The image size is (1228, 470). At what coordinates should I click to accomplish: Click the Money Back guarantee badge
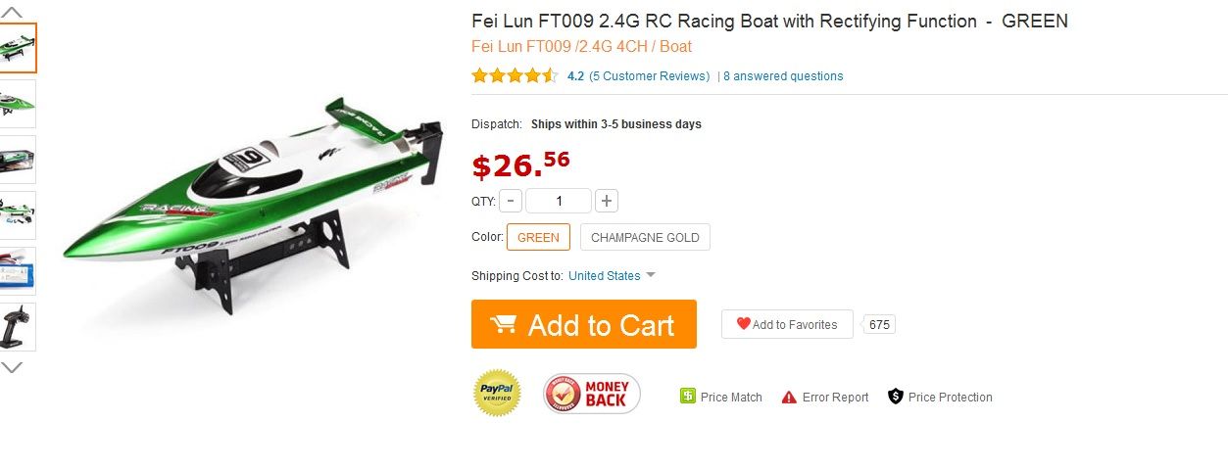click(592, 394)
